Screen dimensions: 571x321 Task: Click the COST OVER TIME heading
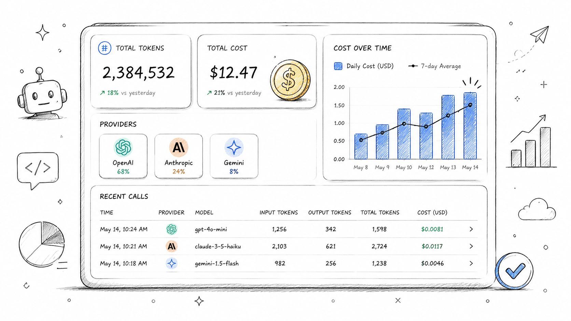pos(363,48)
